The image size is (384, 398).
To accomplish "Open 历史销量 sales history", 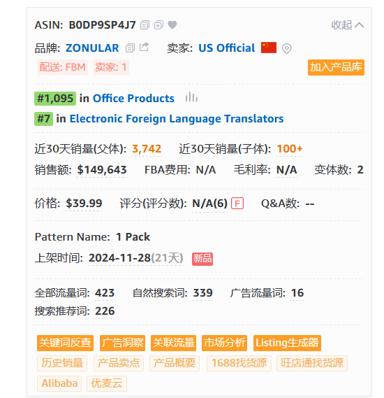I will click(x=62, y=363).
